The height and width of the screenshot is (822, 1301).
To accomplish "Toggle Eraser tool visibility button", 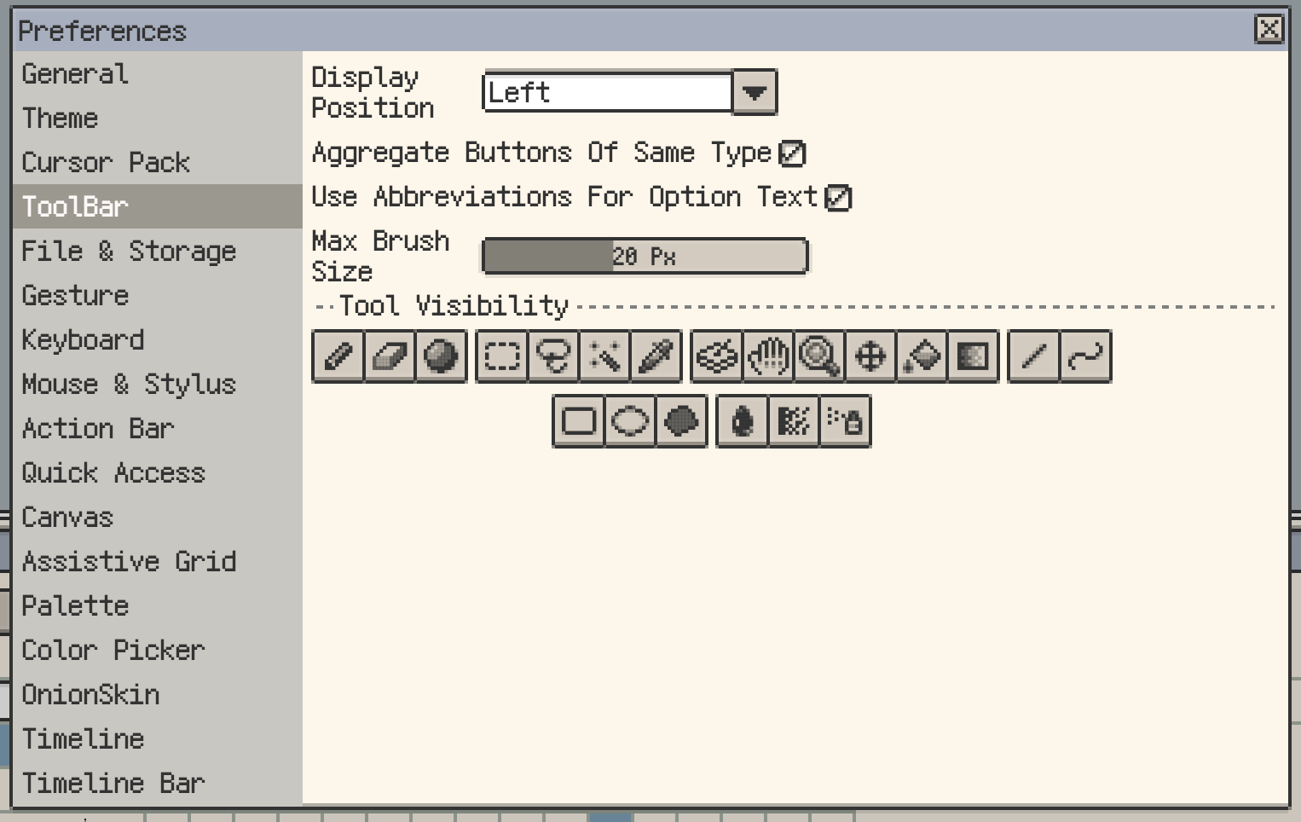I will click(x=390, y=356).
